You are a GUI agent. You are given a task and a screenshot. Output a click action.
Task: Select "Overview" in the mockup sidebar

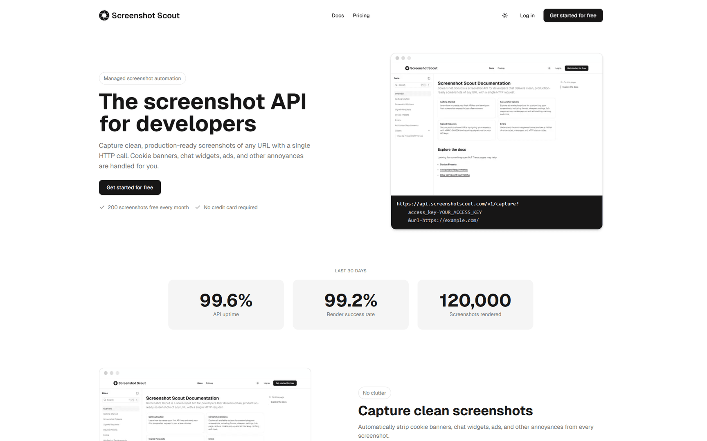[x=399, y=94]
